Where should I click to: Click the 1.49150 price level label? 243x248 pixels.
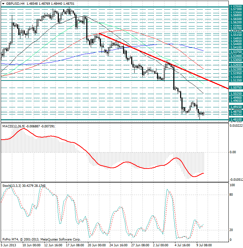point(236,107)
